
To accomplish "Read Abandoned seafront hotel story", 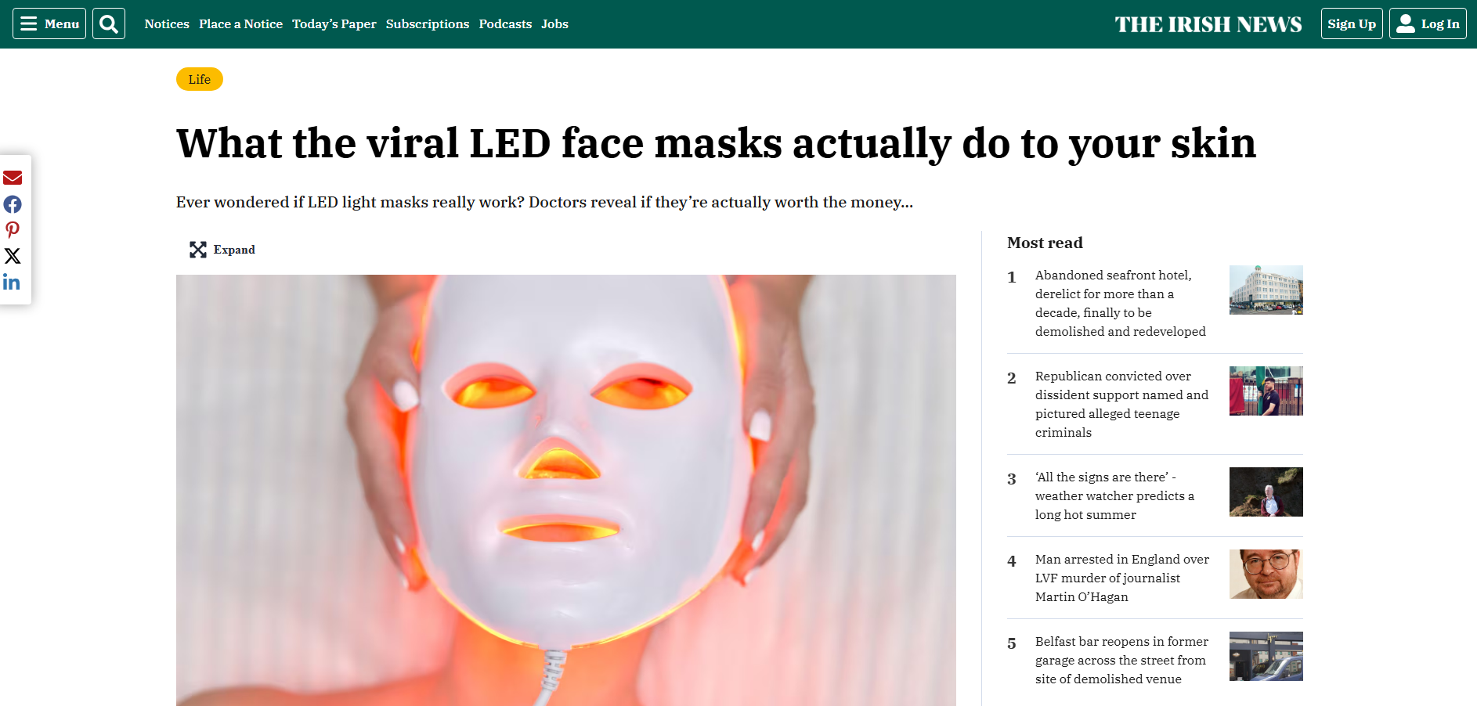I will (x=1120, y=303).
